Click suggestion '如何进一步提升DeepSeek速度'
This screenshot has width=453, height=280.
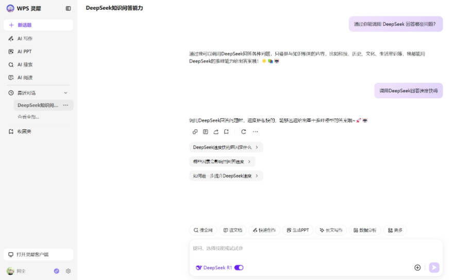226,176
